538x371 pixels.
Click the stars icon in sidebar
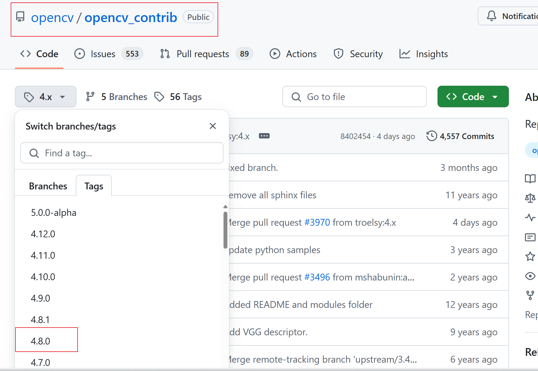tap(530, 256)
